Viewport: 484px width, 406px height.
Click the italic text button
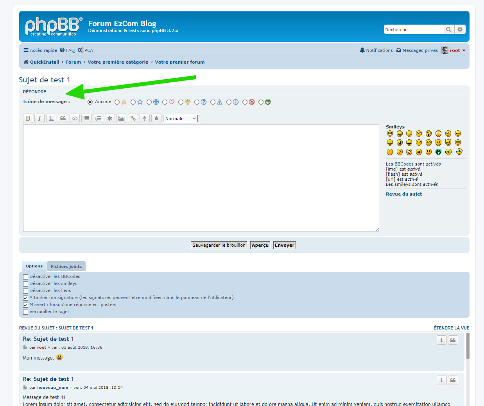click(x=39, y=118)
